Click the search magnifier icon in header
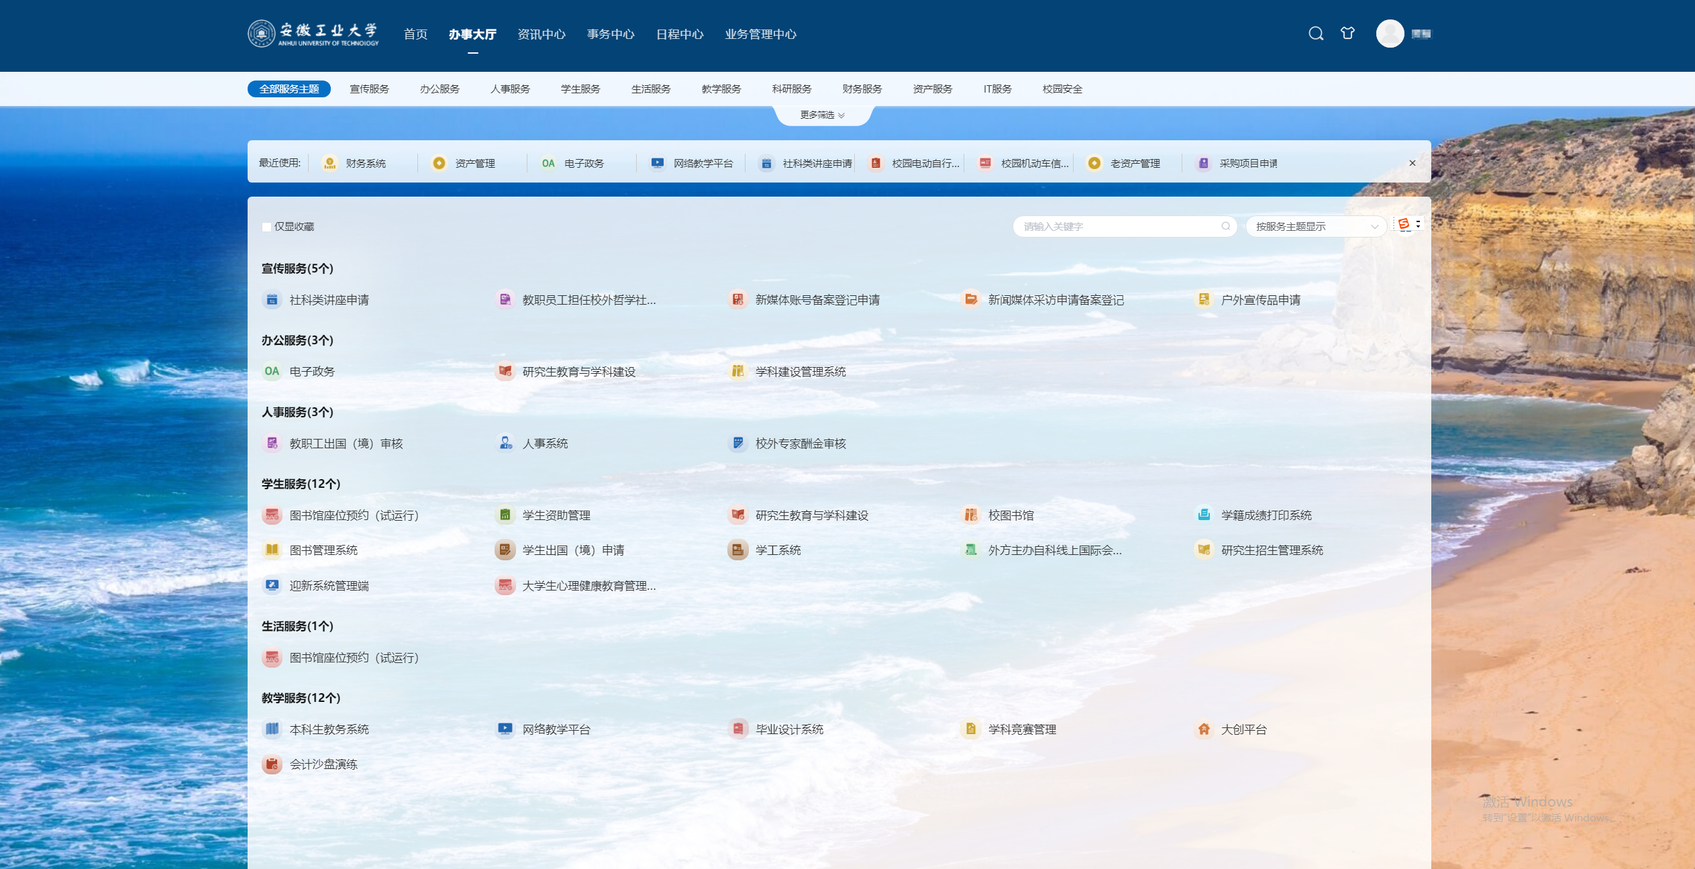Screen dimensions: 1695x869 pyautogui.click(x=1316, y=34)
